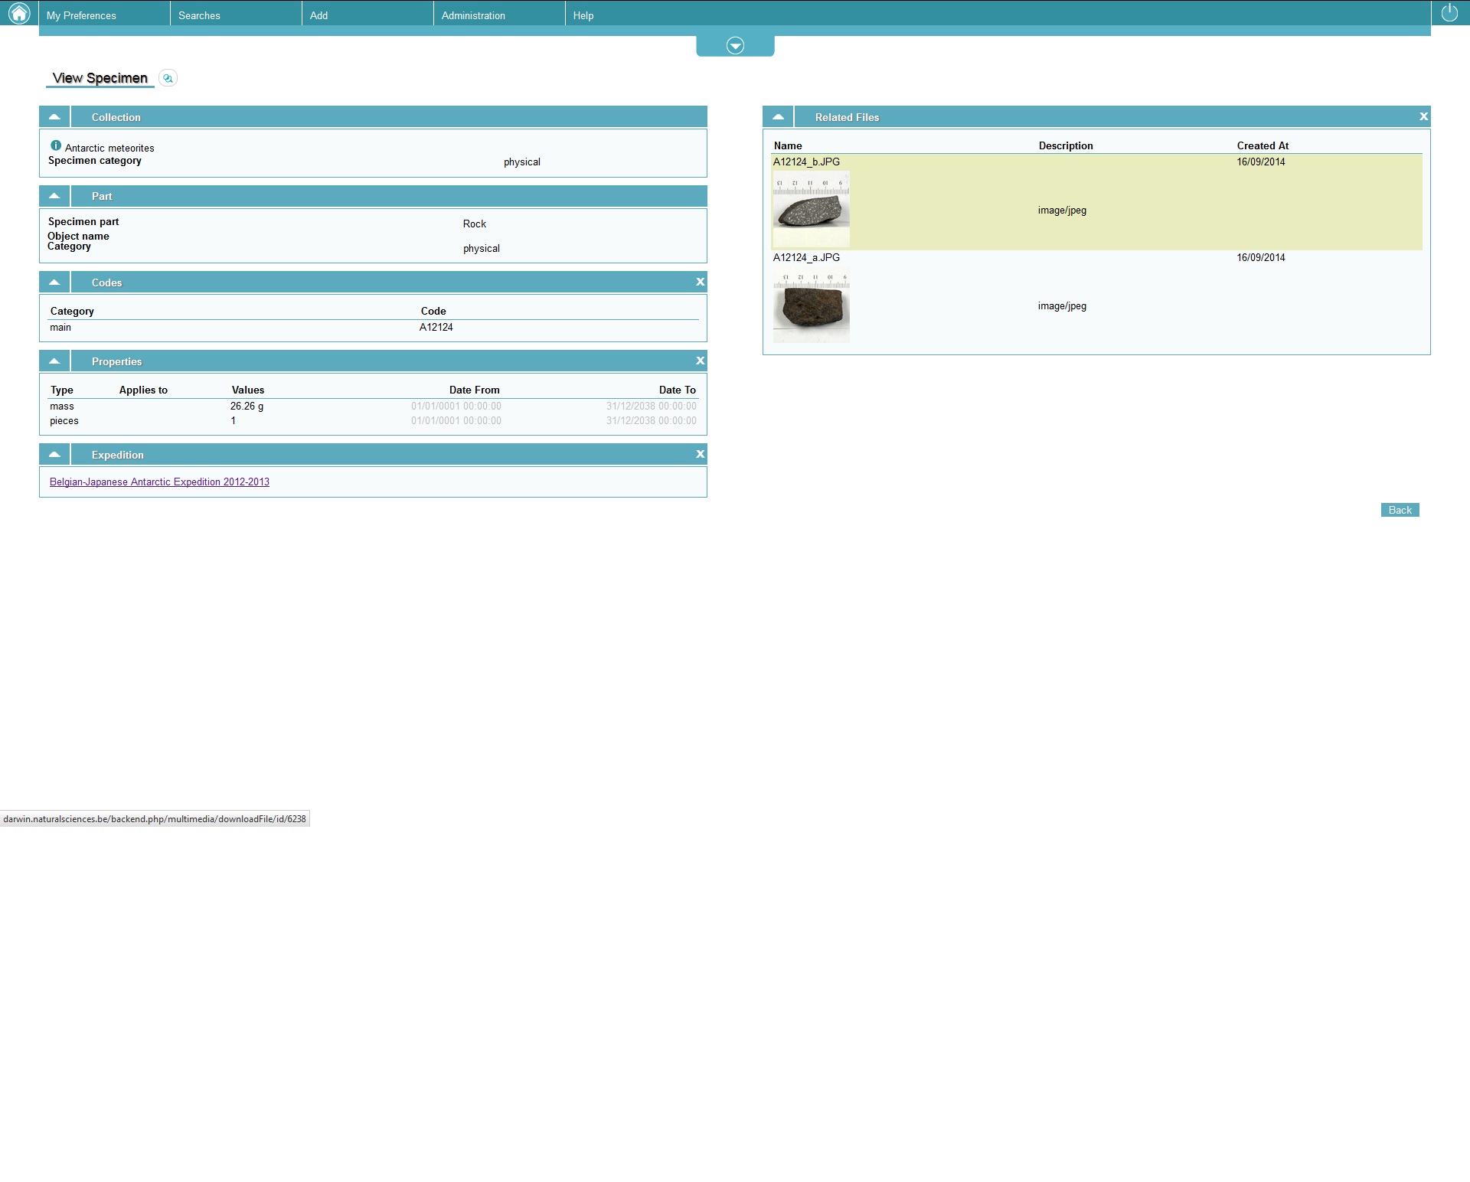Close the Related Files widget with X
This screenshot has width=1470, height=1182.
pos(1423,117)
